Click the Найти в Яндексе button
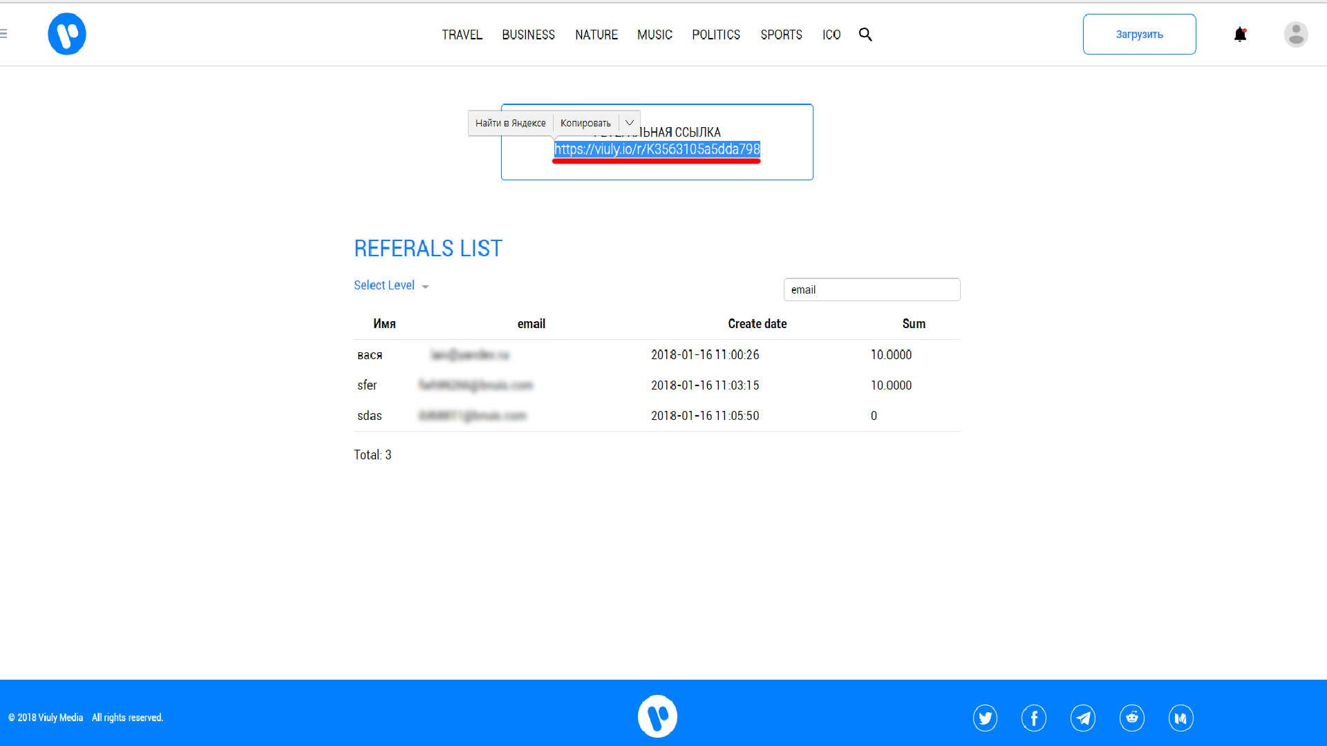Screen dimensions: 1327x746 510,123
